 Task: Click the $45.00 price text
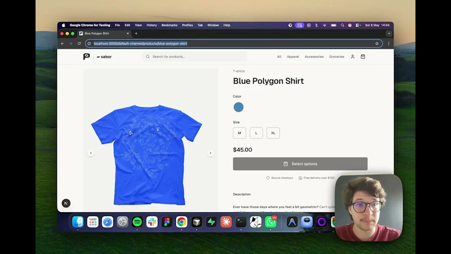coord(242,150)
